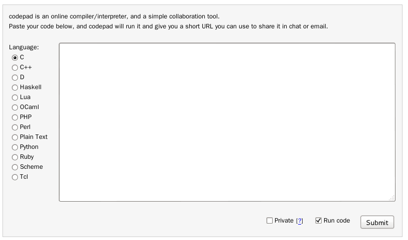Grab the text area resize handle
The width and height of the screenshot is (408, 240).
(x=392, y=198)
